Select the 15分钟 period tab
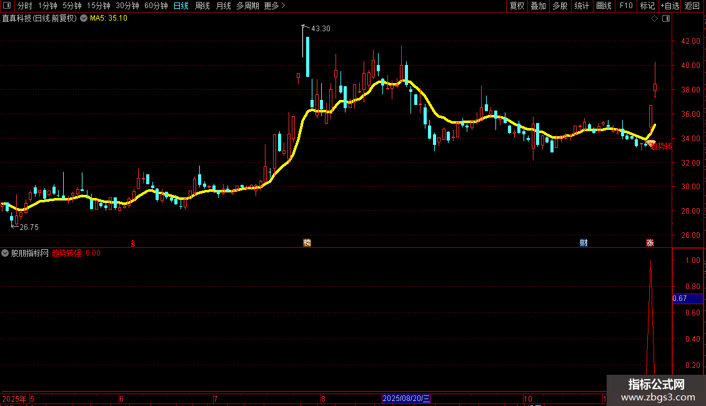 (x=99, y=6)
